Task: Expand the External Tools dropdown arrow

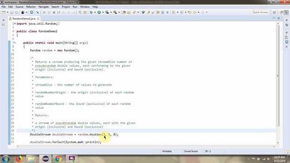Action: [x=119, y=12]
